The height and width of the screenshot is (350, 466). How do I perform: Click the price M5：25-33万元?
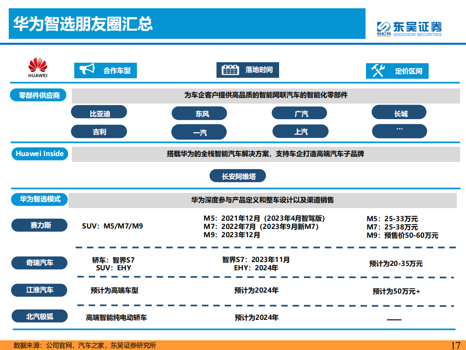[x=392, y=219]
